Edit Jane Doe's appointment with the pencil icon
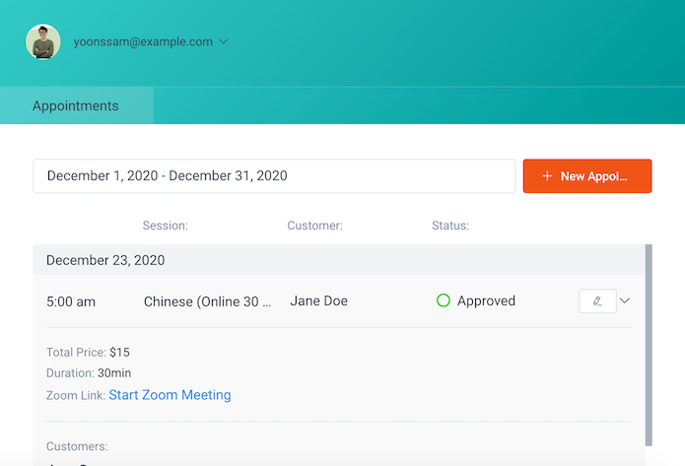 click(597, 300)
